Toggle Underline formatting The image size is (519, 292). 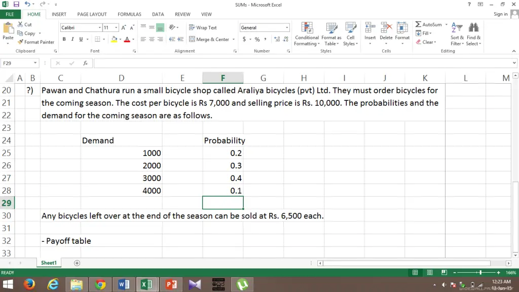[x=81, y=39]
